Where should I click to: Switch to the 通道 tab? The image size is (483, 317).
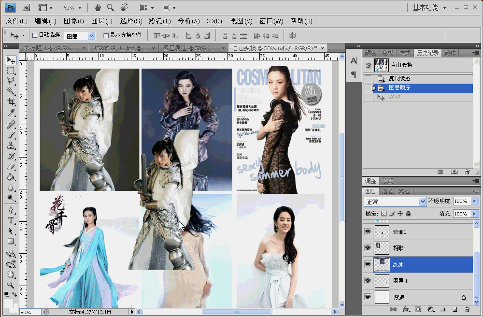click(387, 191)
